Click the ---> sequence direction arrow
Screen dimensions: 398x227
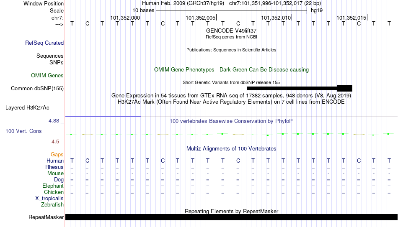pyautogui.click(x=59, y=24)
